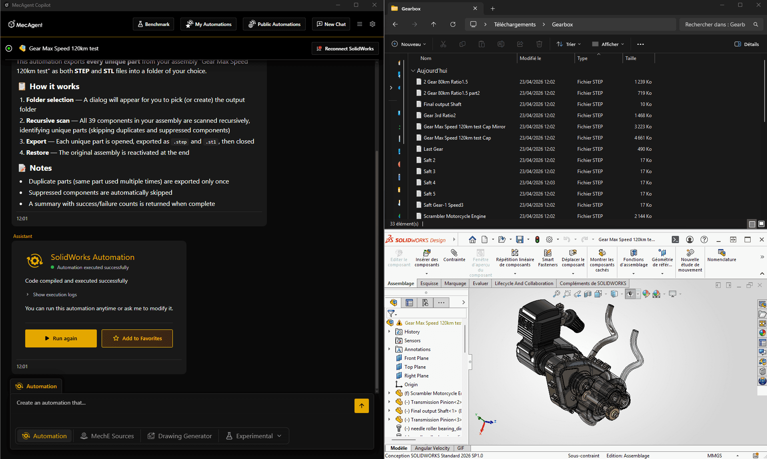The height and width of the screenshot is (459, 767).
Task: Click the Smart Fasteners icon
Action: (547, 253)
